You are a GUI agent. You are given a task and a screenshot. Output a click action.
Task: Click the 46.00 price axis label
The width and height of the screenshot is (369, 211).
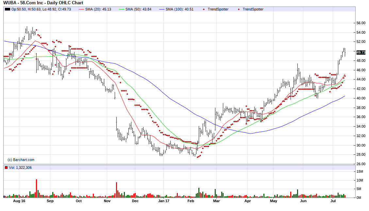click(x=361, y=70)
